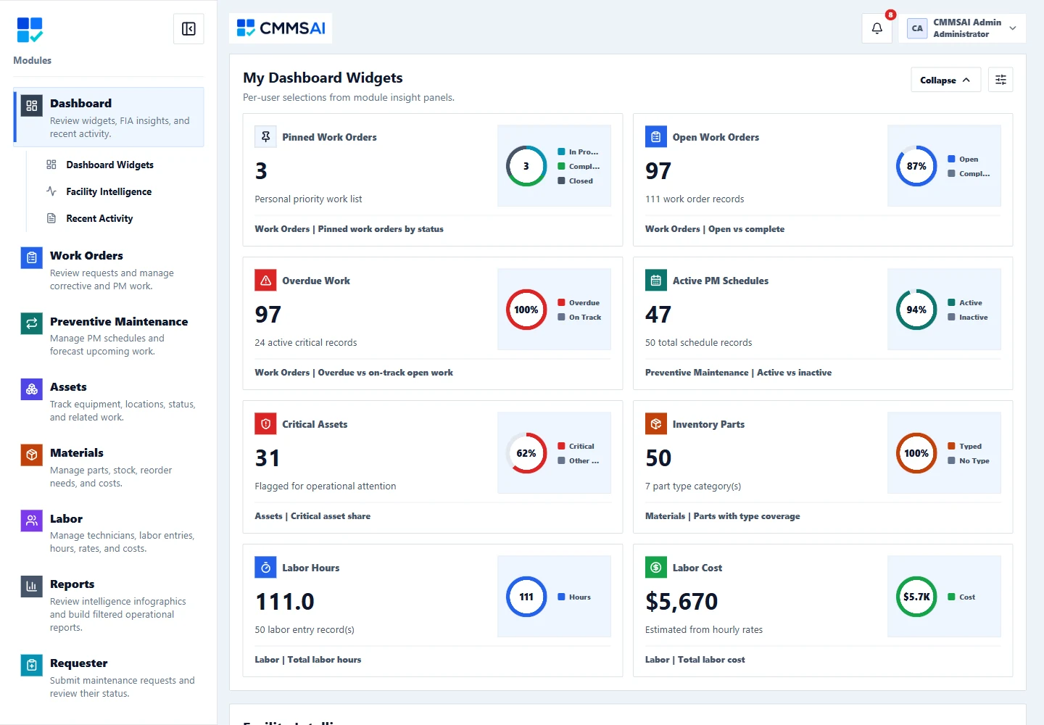Click the Work Orders module icon
The height and width of the screenshot is (725, 1044).
32,257
